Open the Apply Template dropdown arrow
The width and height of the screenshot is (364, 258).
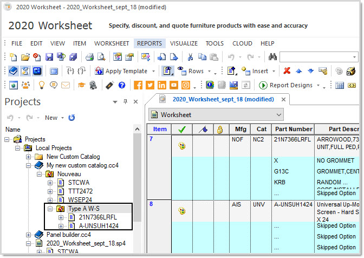153,72
